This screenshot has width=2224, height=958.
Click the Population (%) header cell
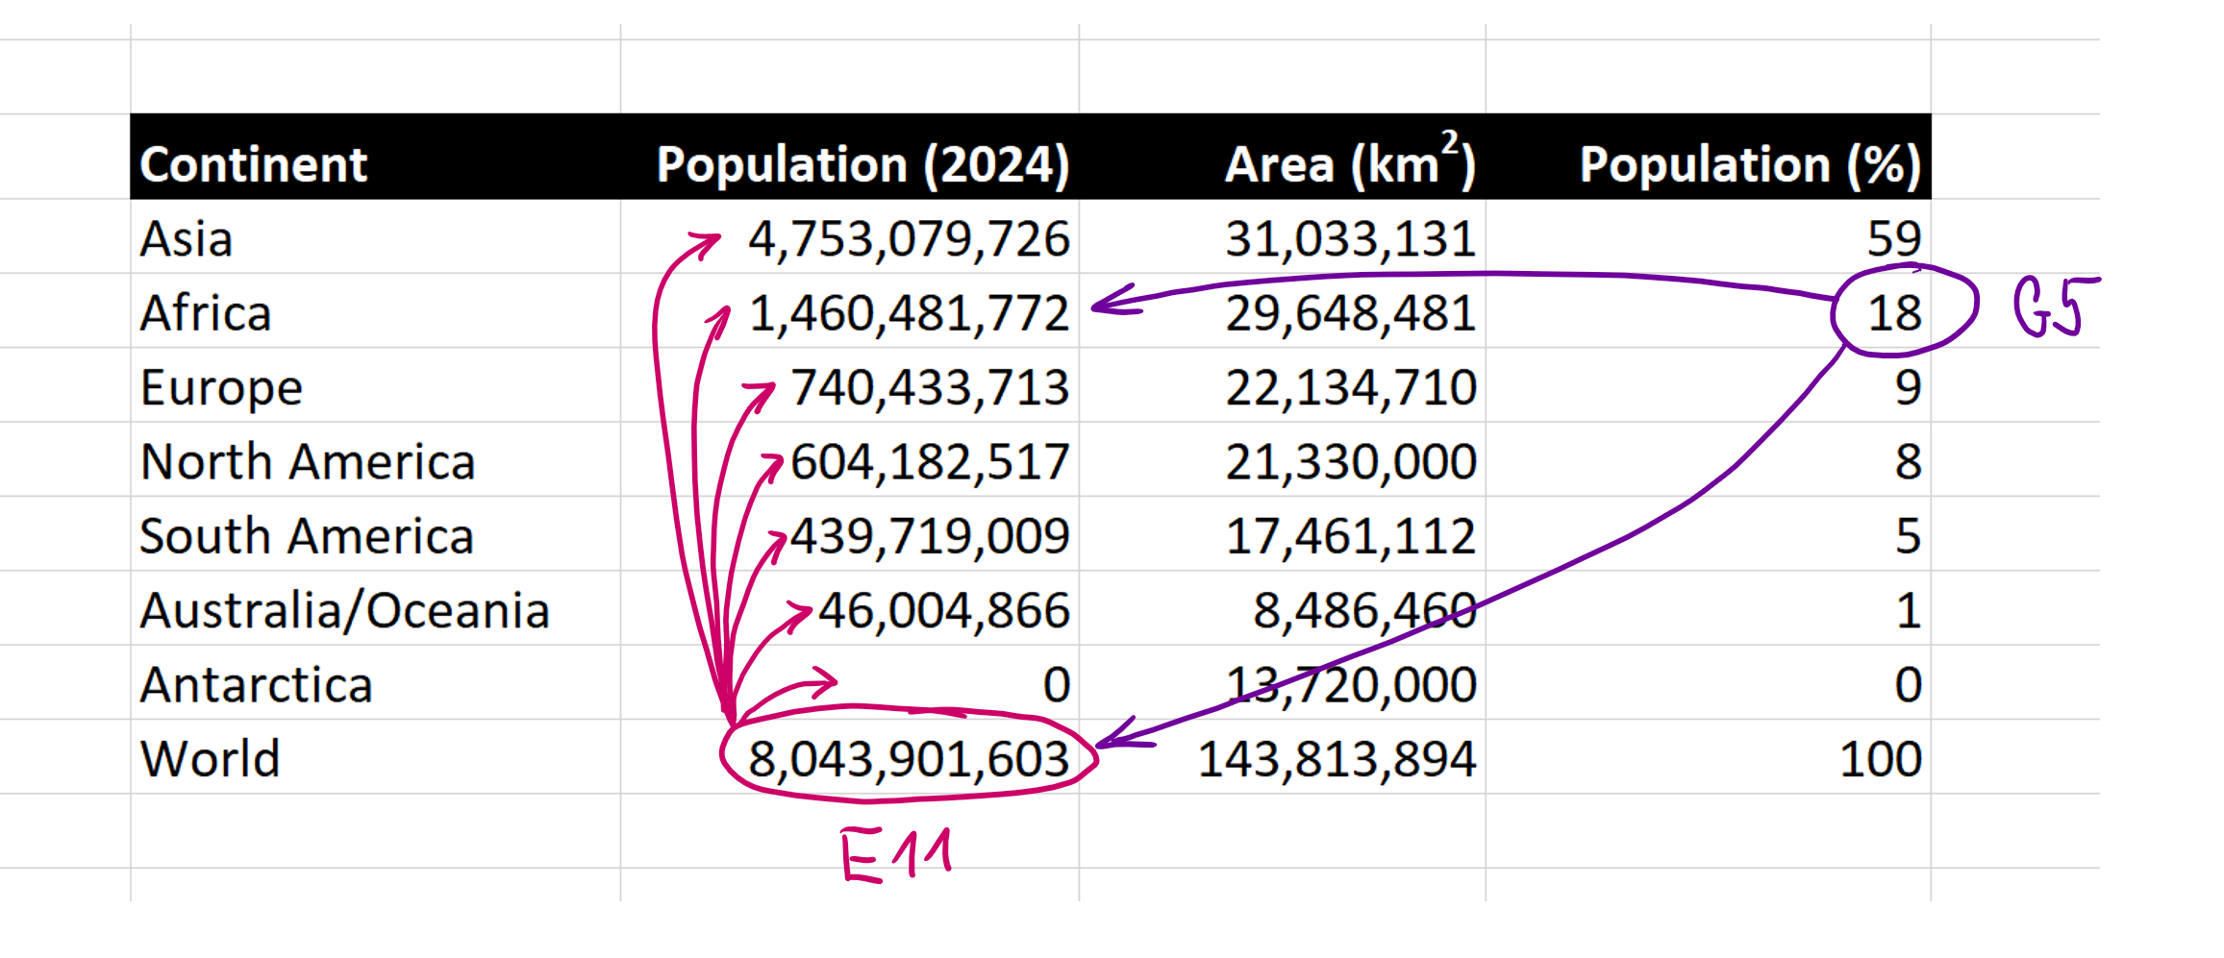click(1749, 163)
